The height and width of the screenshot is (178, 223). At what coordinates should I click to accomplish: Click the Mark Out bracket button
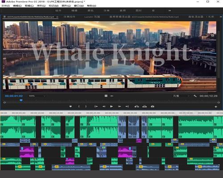86,106
